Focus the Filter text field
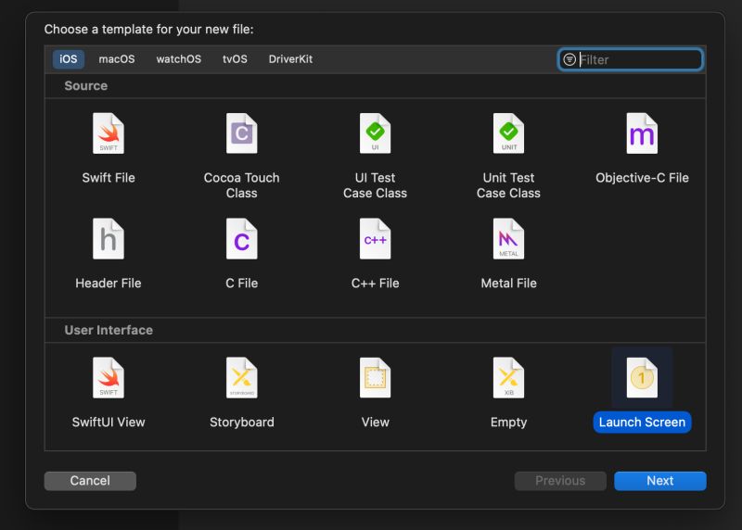The width and height of the screenshot is (742, 530). click(x=631, y=59)
